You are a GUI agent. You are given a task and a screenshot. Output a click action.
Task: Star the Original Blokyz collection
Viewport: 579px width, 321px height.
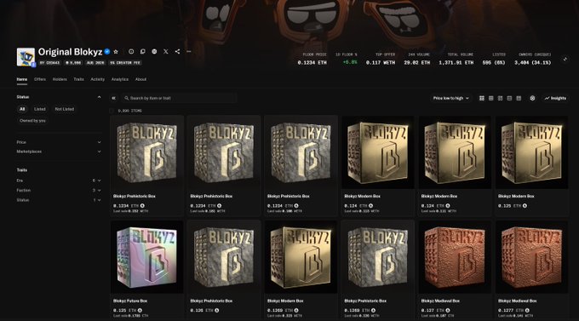click(x=116, y=52)
